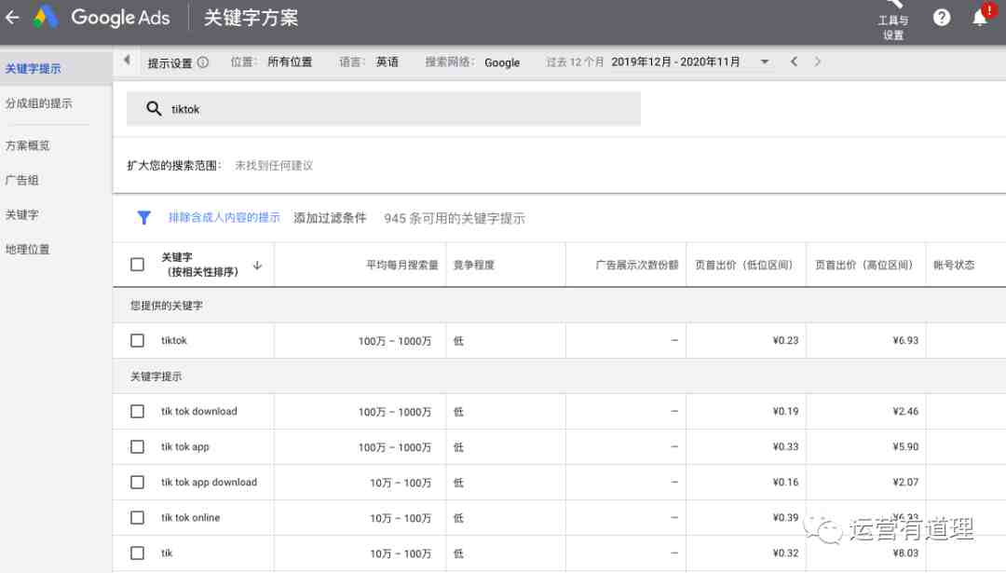Sort by 广告展示次数份额 column

(x=636, y=265)
